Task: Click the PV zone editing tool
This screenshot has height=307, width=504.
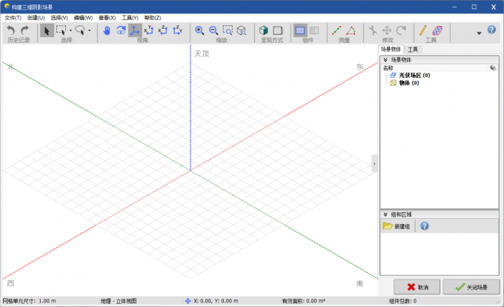Action: pos(437,30)
